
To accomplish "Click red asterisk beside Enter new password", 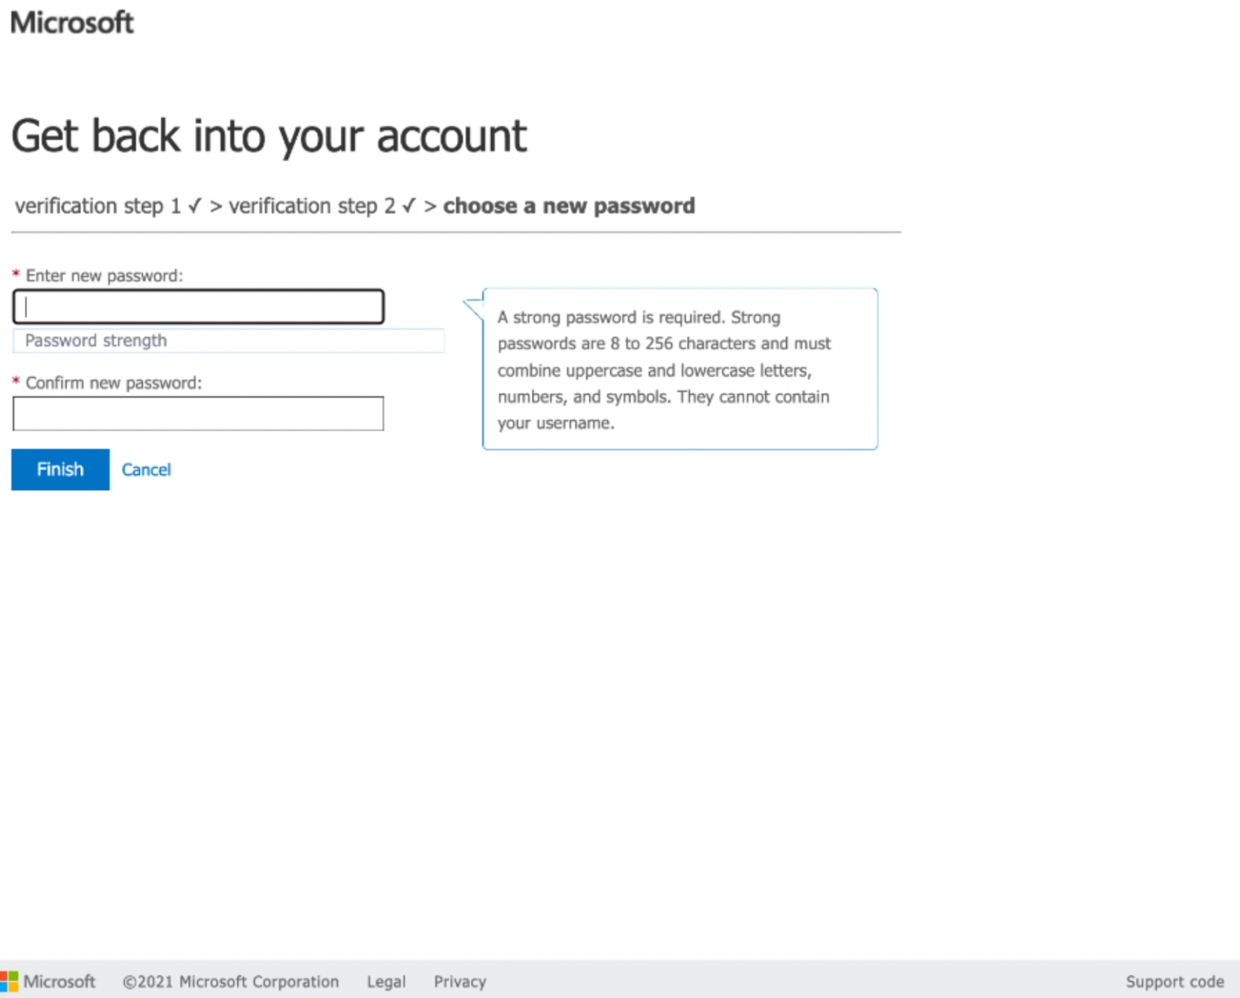I will point(16,275).
